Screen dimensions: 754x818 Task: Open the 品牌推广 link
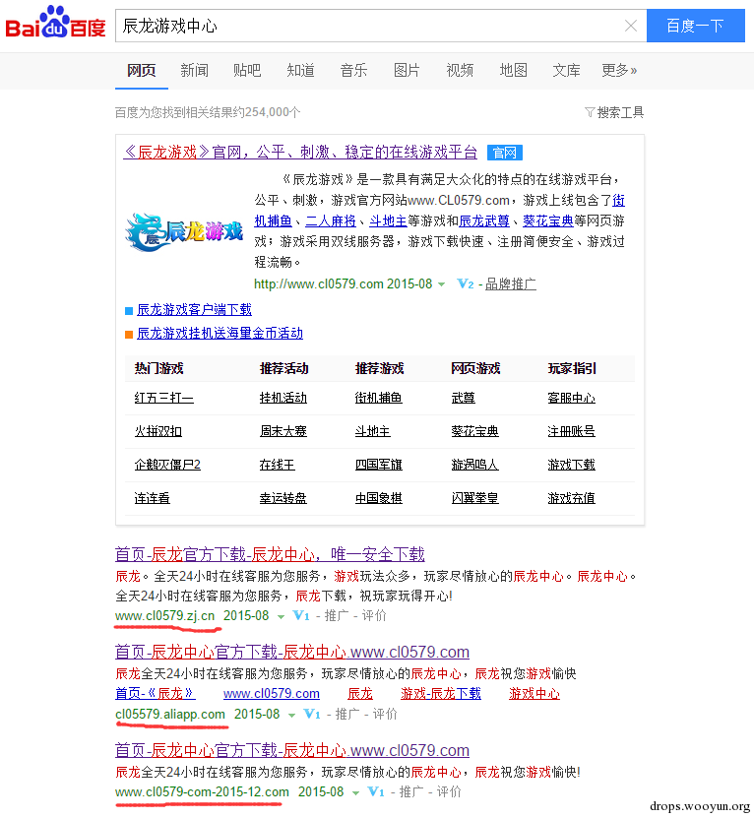(510, 284)
